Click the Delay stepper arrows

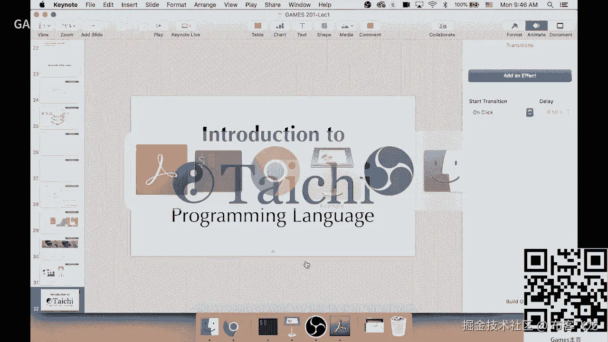pyautogui.click(x=568, y=113)
